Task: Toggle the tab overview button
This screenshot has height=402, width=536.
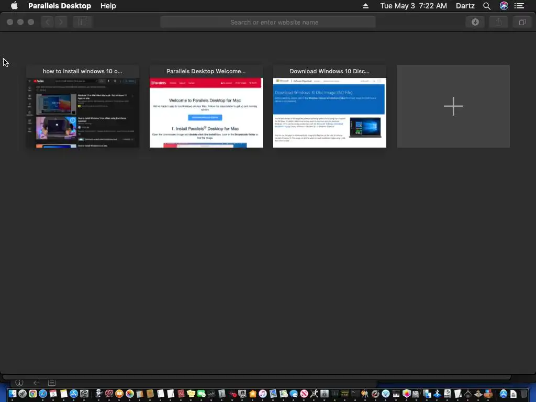Action: tap(522, 22)
